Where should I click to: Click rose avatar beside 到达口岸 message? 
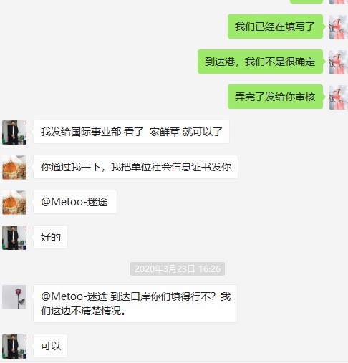coord(14,297)
